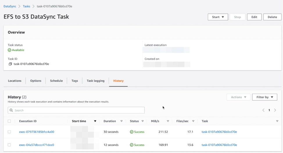The width and height of the screenshot is (283, 153).
Task: Click page number 1 in pagination
Action: click(269, 110)
